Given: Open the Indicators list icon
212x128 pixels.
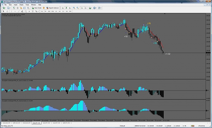Looking at the screenshot, I should pyautogui.click(x=90, y=8).
